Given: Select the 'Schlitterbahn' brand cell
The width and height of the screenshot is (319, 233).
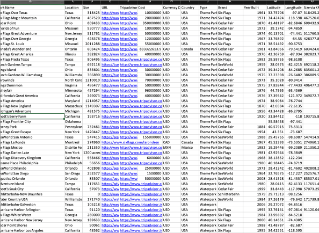Looking at the screenshot, I should [230, 194].
